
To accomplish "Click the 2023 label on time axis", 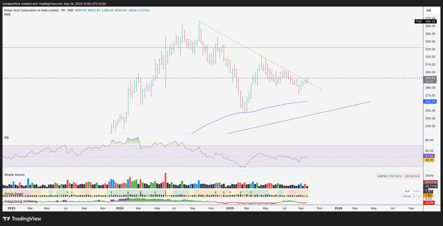I will (11, 208).
